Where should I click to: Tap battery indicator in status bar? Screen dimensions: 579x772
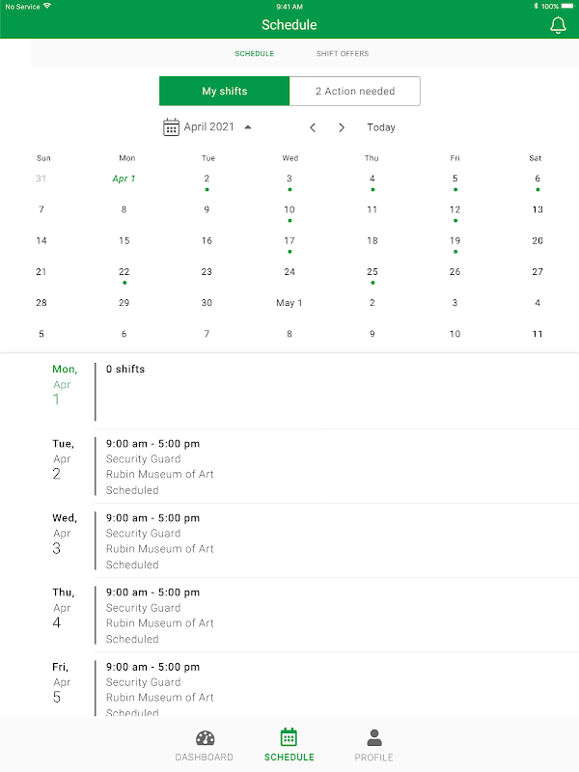[x=566, y=6]
